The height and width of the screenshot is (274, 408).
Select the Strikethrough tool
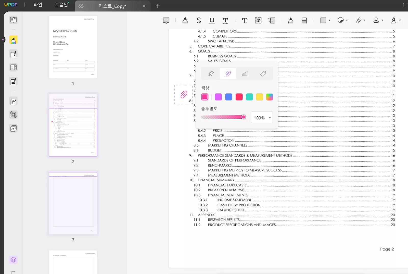[x=199, y=20]
